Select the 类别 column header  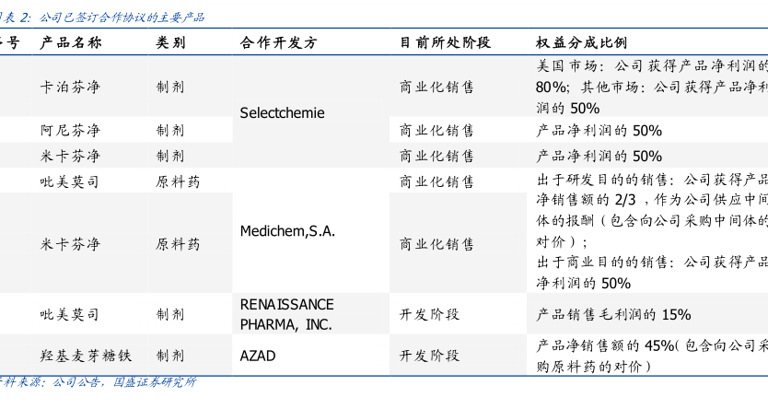(170, 42)
